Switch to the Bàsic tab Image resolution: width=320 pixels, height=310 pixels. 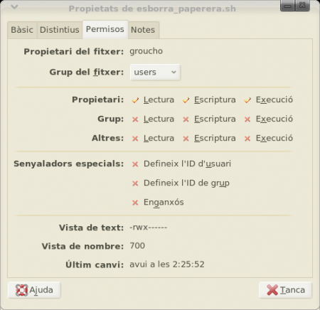click(x=22, y=30)
